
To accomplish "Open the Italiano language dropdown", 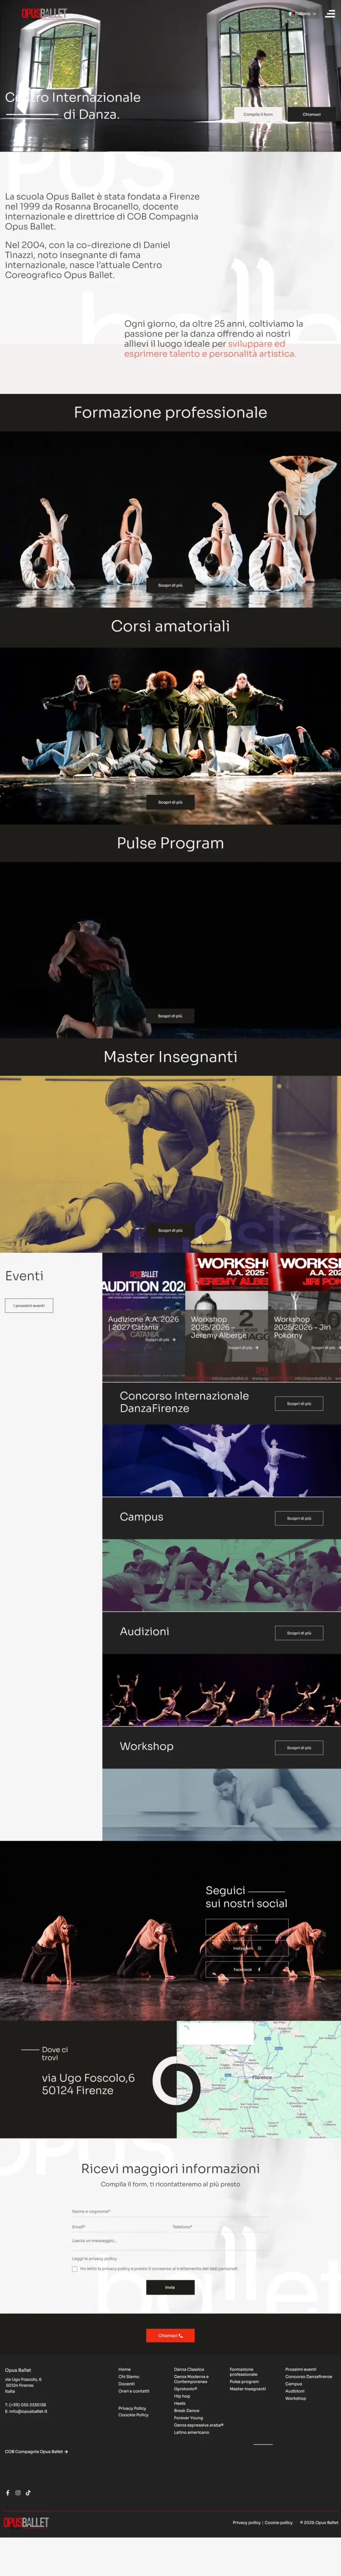I will [302, 14].
